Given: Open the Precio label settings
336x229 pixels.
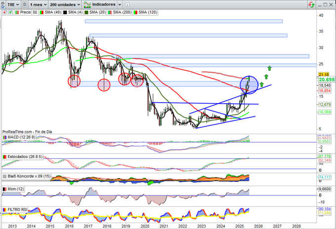Looking at the screenshot, I should tap(25, 12).
